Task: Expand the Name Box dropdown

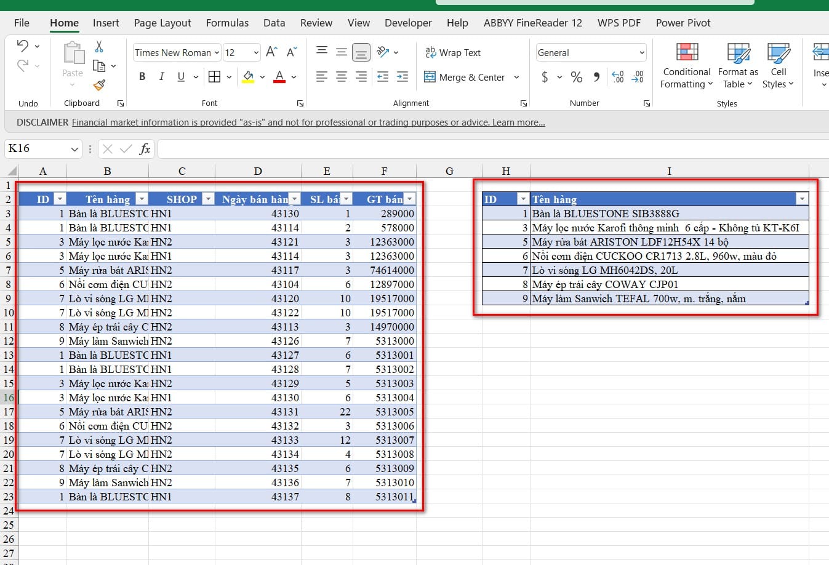Action: [74, 149]
